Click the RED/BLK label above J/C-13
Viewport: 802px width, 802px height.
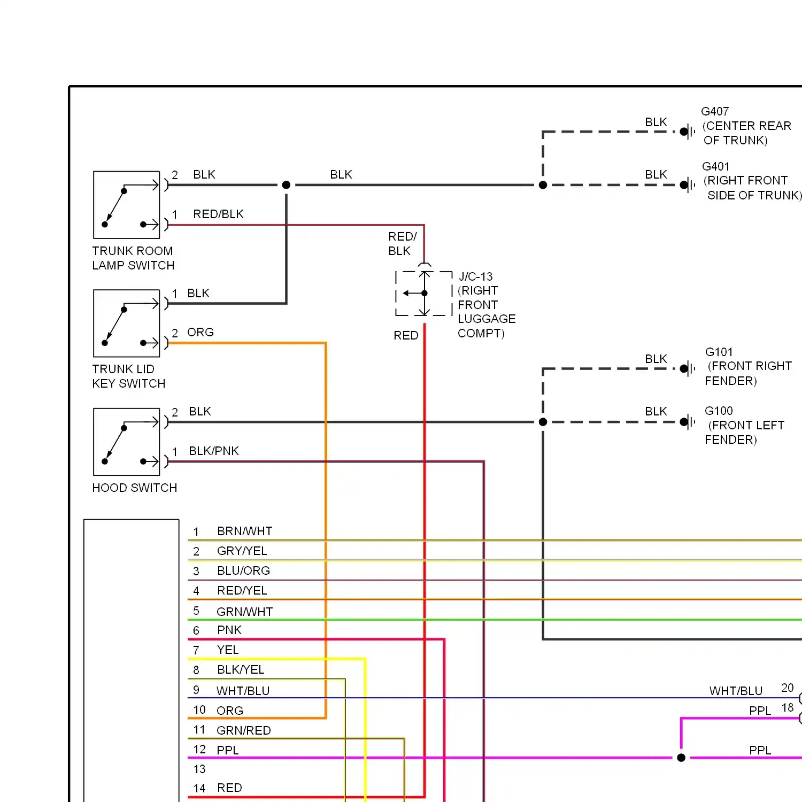[x=403, y=243]
